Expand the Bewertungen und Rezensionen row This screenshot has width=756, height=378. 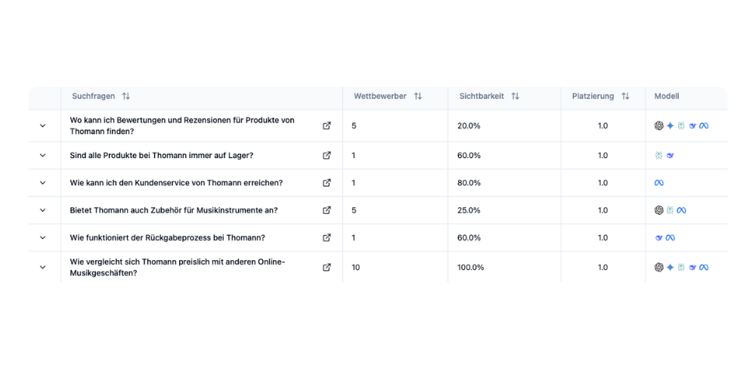42,125
